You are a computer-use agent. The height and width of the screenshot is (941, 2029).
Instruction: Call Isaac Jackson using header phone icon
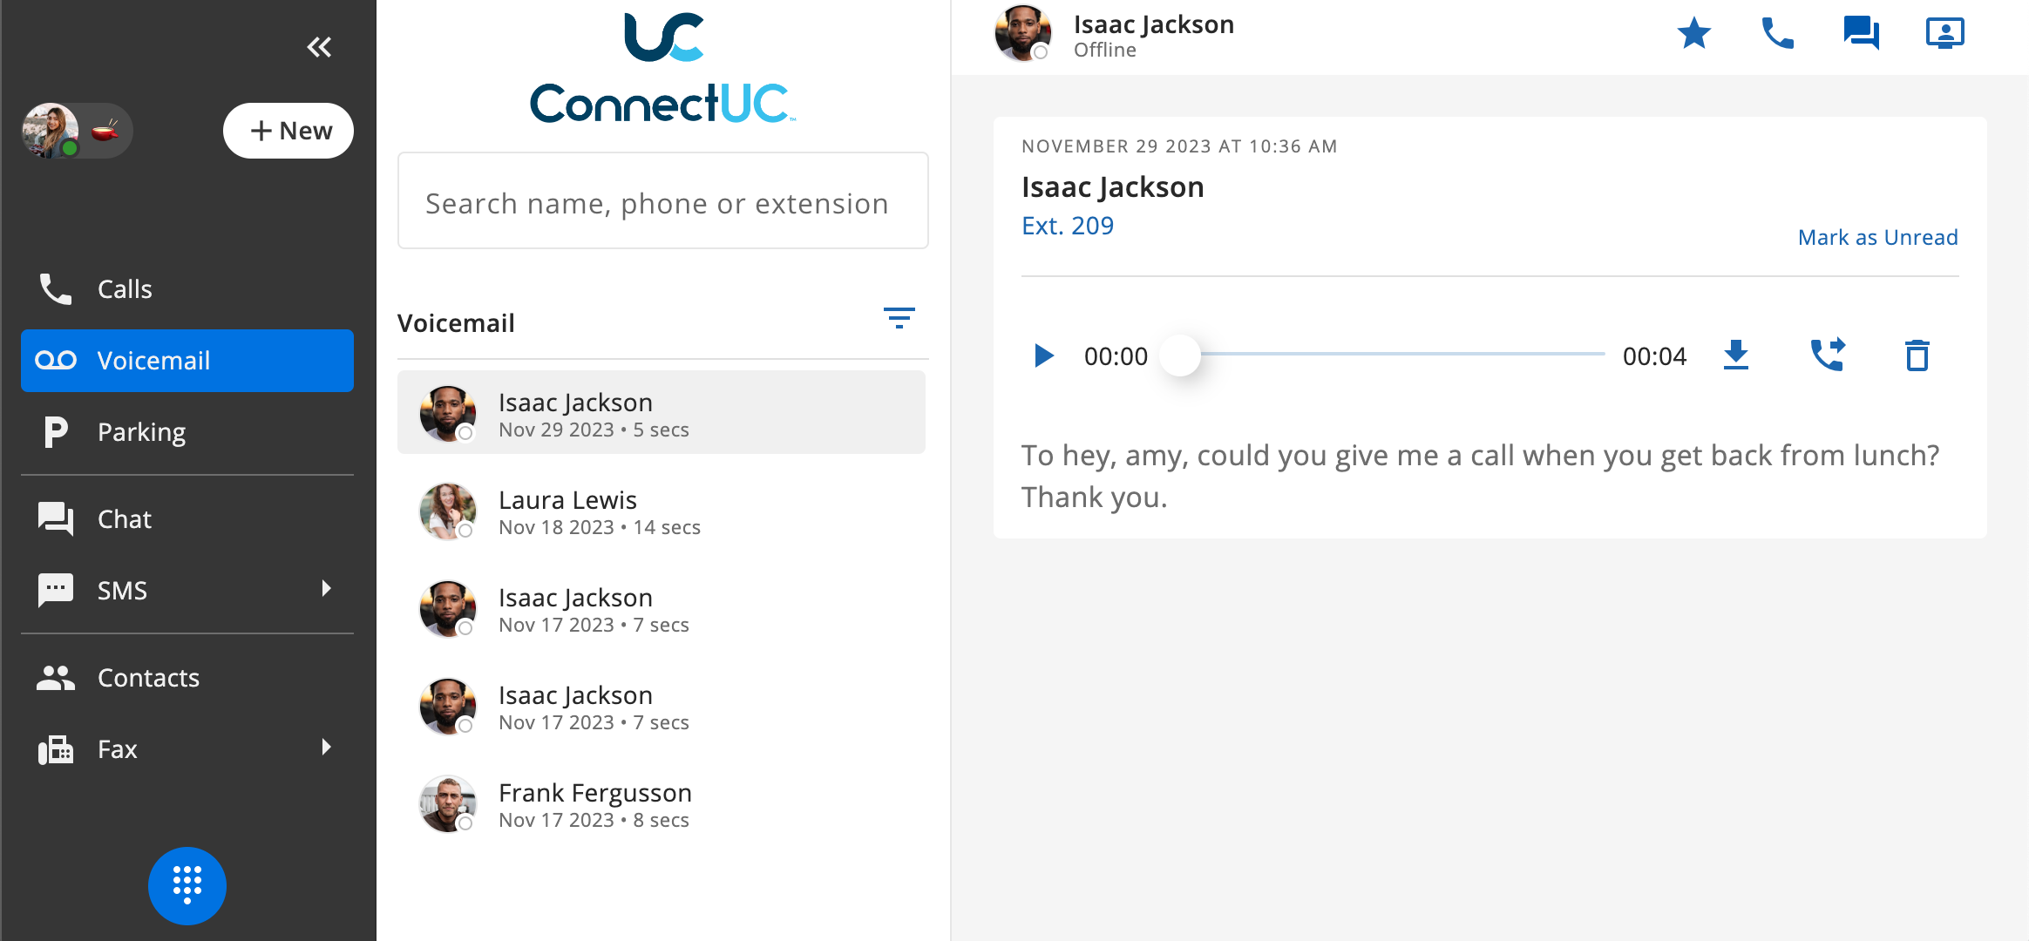1777,33
